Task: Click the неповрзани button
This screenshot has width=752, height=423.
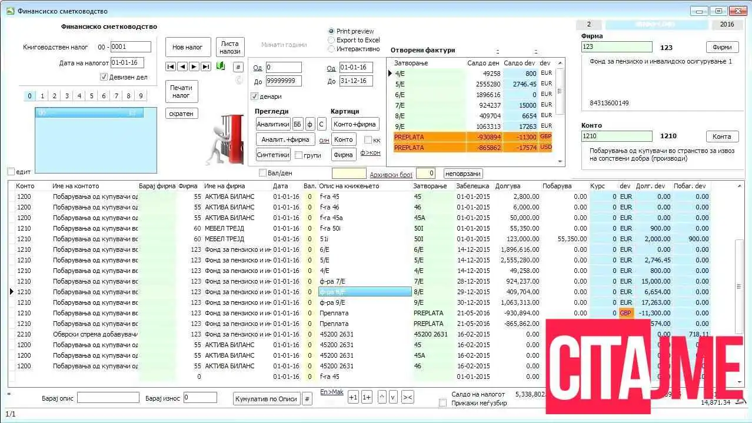Action: click(463, 174)
